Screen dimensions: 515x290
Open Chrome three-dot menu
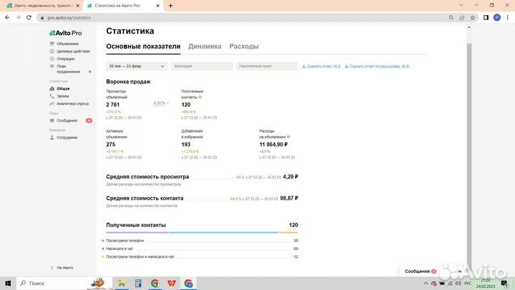tap(507, 17)
